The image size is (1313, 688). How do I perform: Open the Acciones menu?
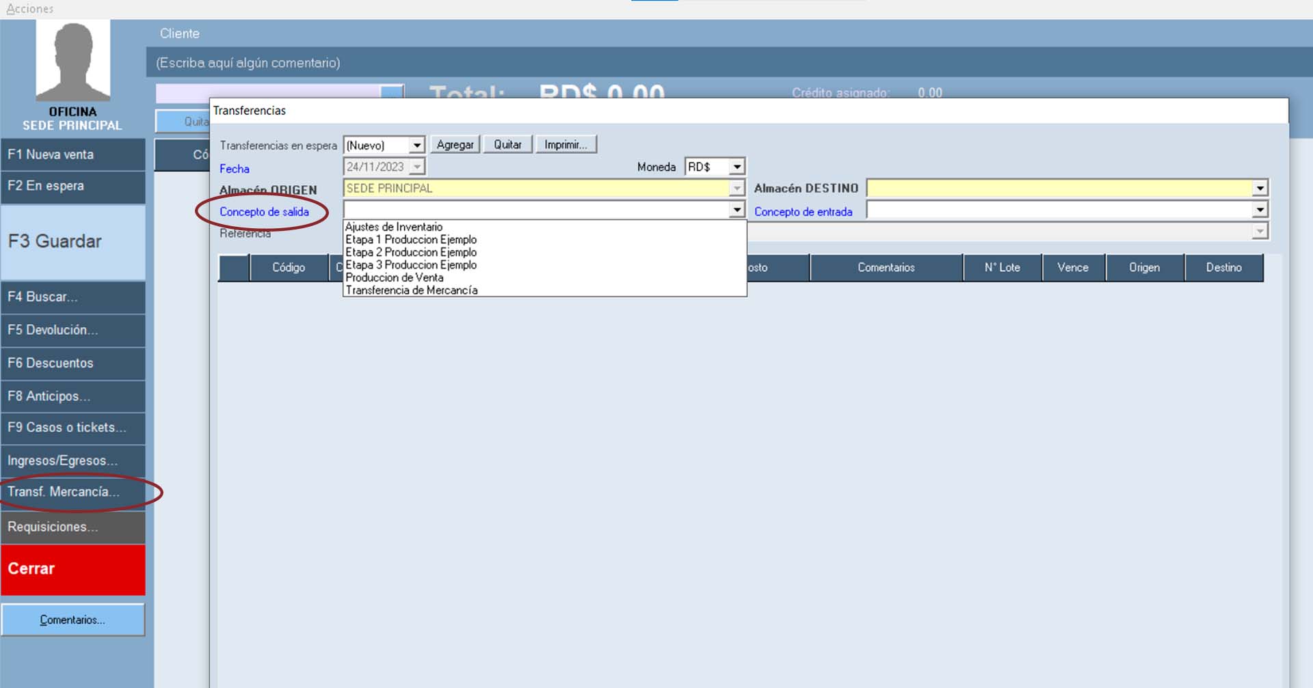(29, 9)
